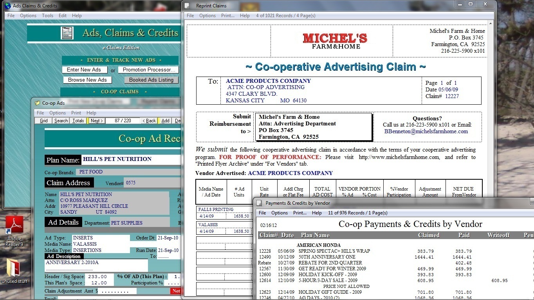Screen dimensions: 534x300
Task: Open Help menu in Ads Claims & Credits
Action: click(x=77, y=16)
